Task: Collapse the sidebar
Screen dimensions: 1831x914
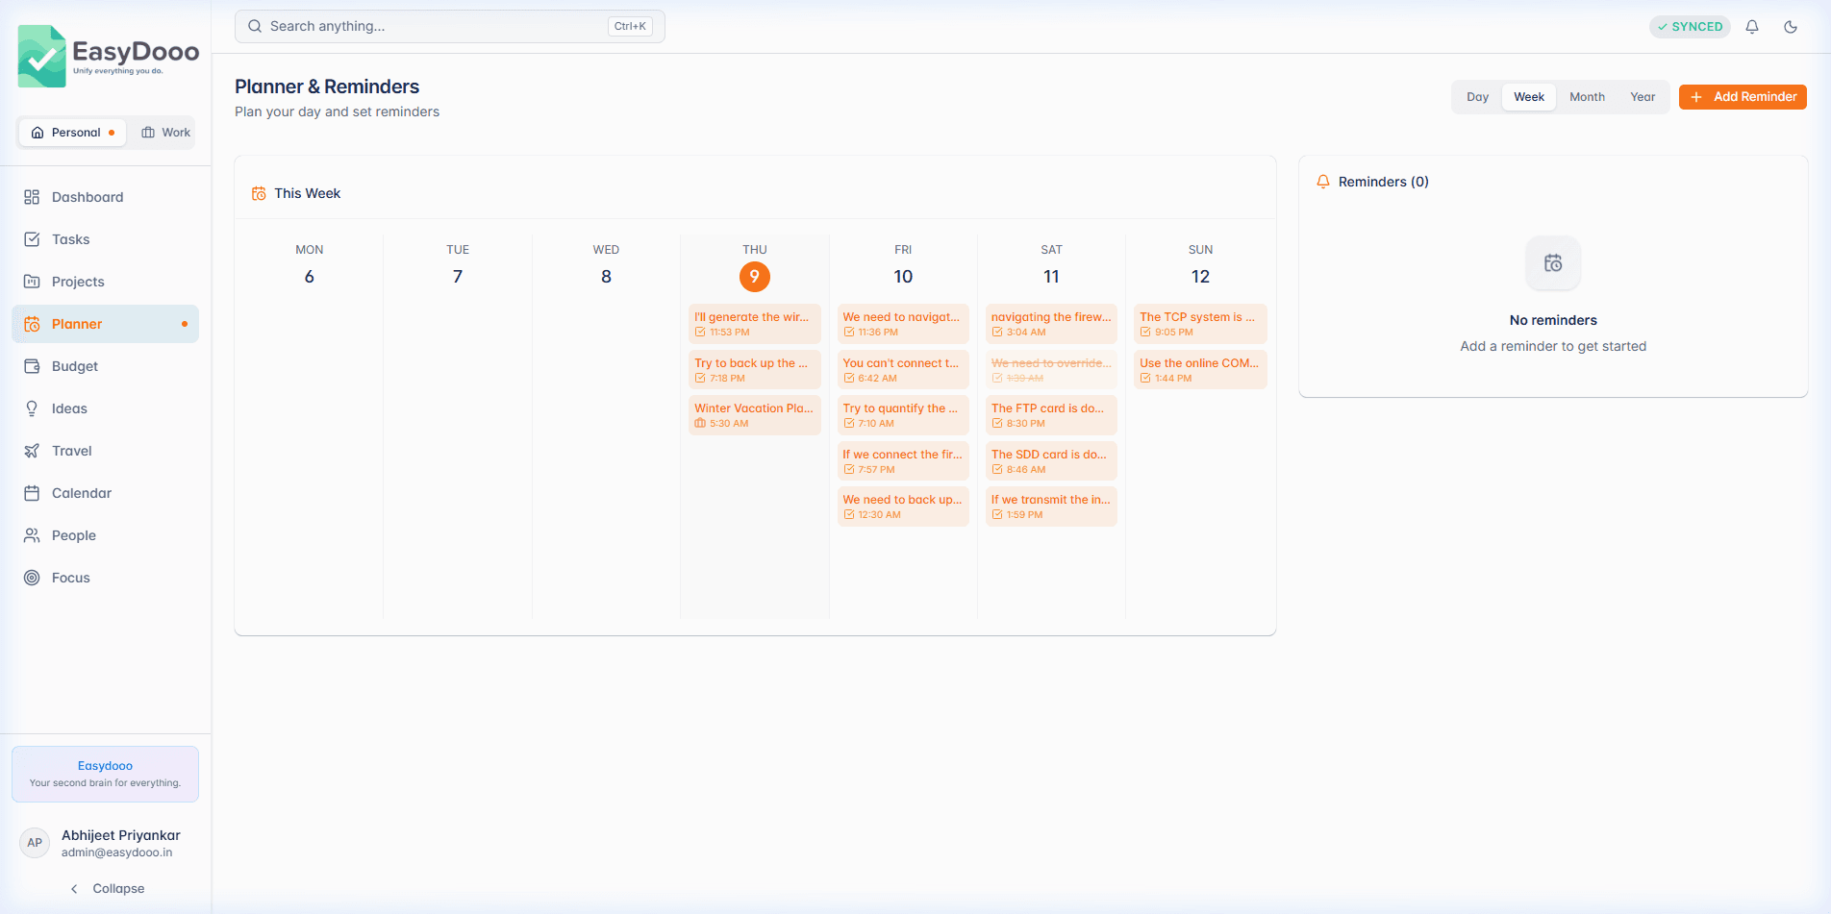Action: pos(106,889)
